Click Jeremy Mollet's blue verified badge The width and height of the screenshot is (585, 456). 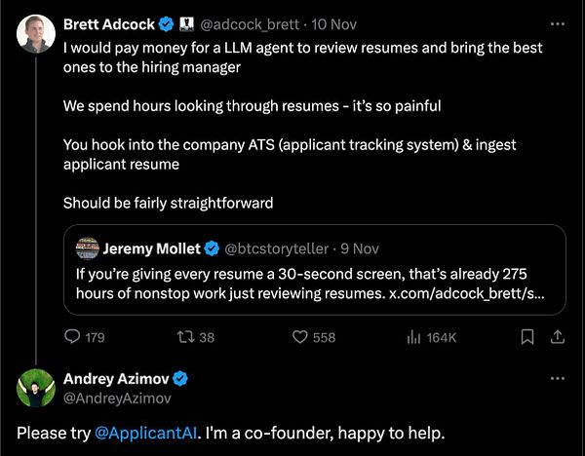coord(212,248)
